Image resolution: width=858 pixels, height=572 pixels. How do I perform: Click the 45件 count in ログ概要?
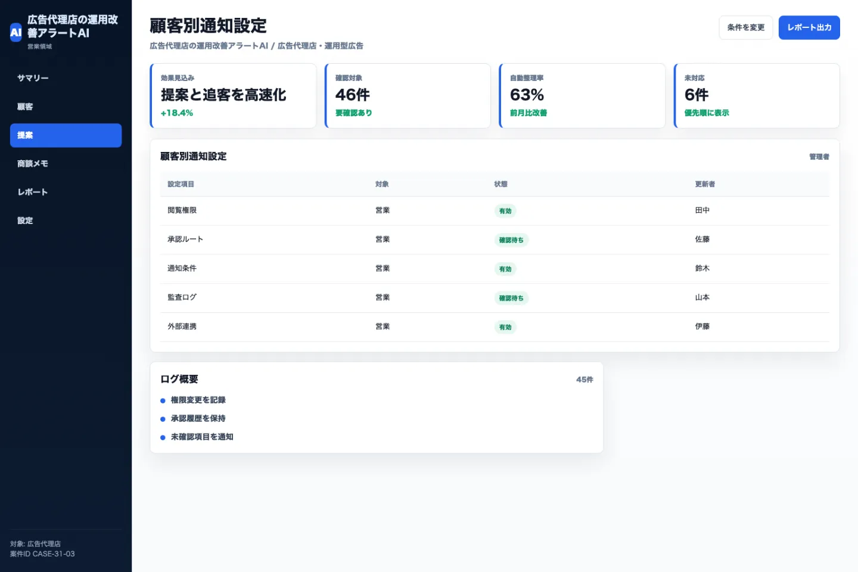585,380
